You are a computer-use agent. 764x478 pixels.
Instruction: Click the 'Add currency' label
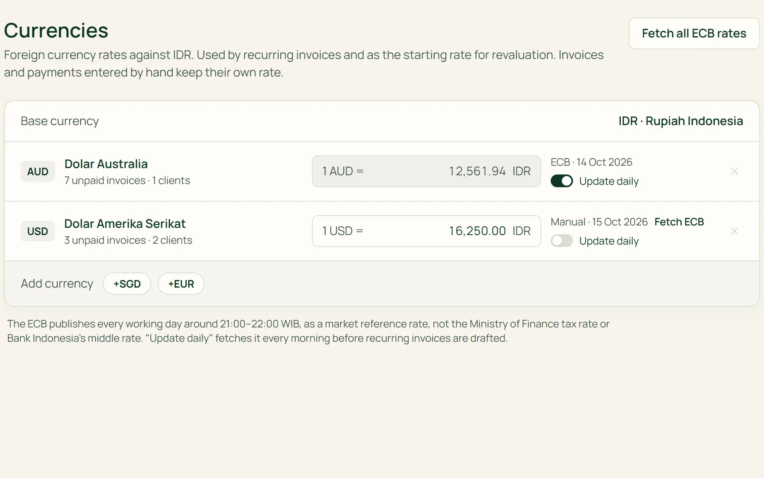click(57, 284)
